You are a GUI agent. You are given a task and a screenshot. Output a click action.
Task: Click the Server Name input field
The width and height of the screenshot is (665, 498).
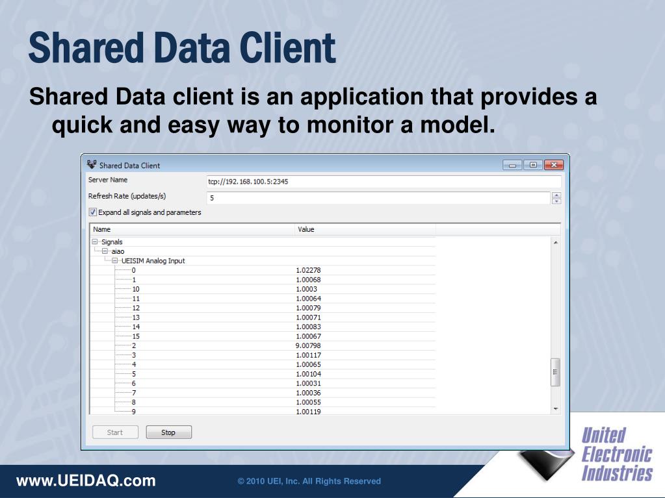point(384,182)
